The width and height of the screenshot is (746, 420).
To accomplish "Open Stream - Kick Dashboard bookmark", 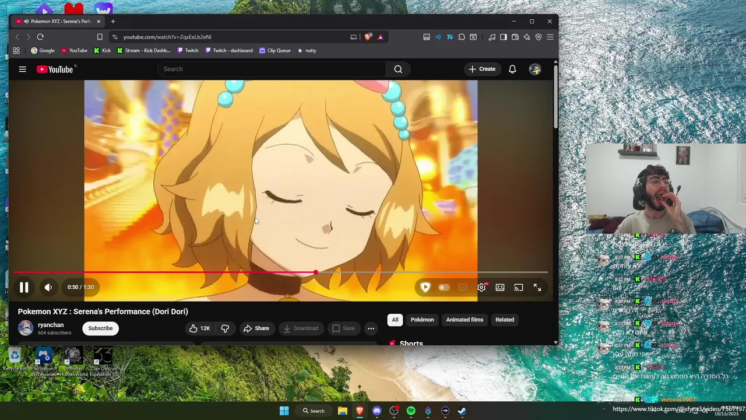I will (x=144, y=51).
